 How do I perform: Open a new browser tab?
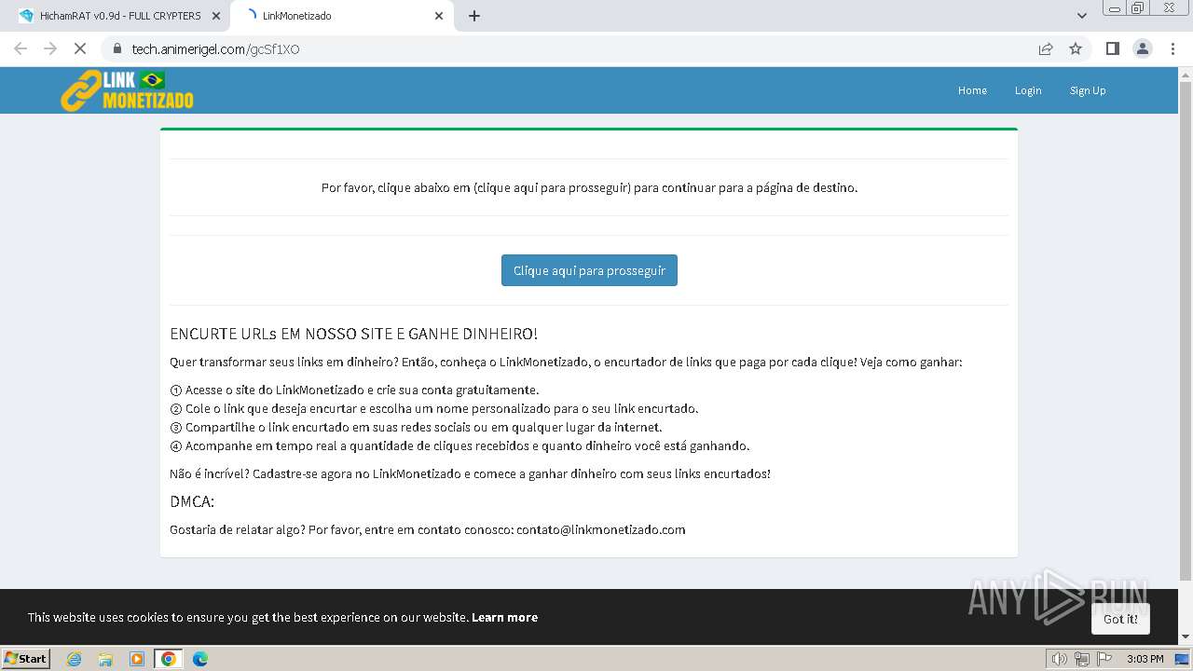pyautogui.click(x=474, y=16)
